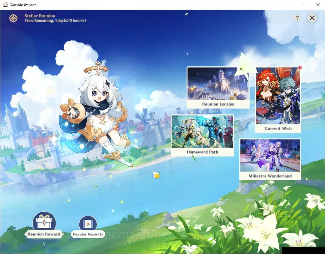The image size is (325, 254).
Task: Open the help question mark icon
Action: [x=297, y=18]
